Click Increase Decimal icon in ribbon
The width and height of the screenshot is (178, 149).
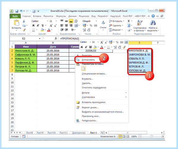[84, 30]
